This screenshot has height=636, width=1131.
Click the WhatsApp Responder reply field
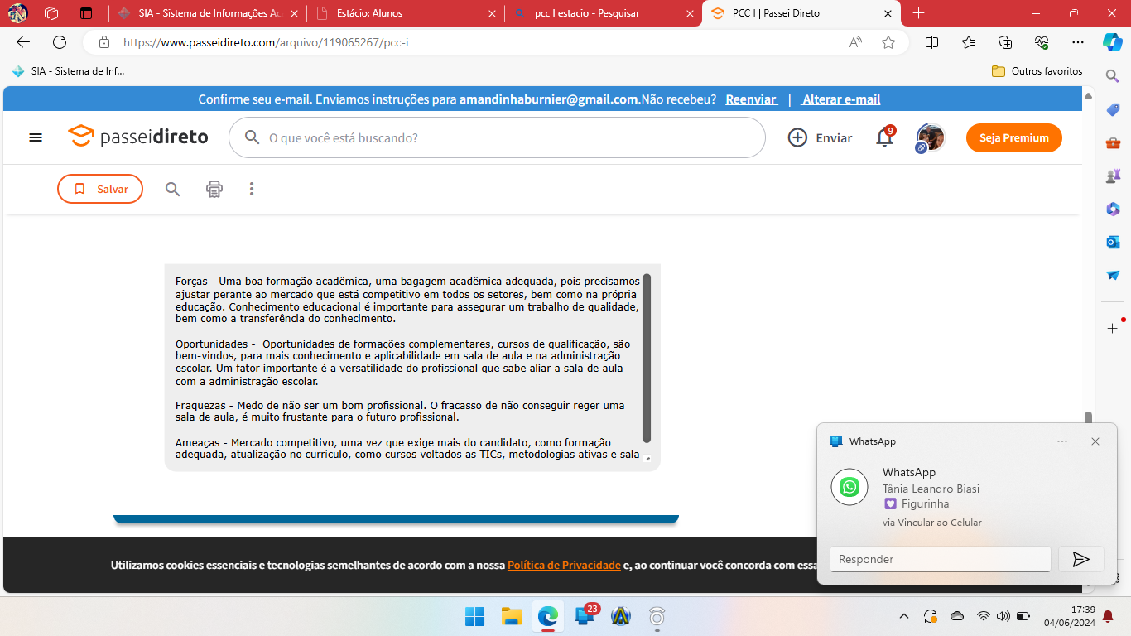[940, 559]
